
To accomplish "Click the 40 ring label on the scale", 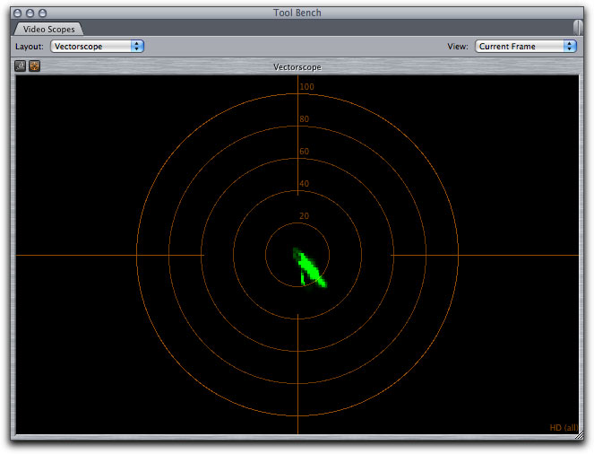I will pos(305,184).
